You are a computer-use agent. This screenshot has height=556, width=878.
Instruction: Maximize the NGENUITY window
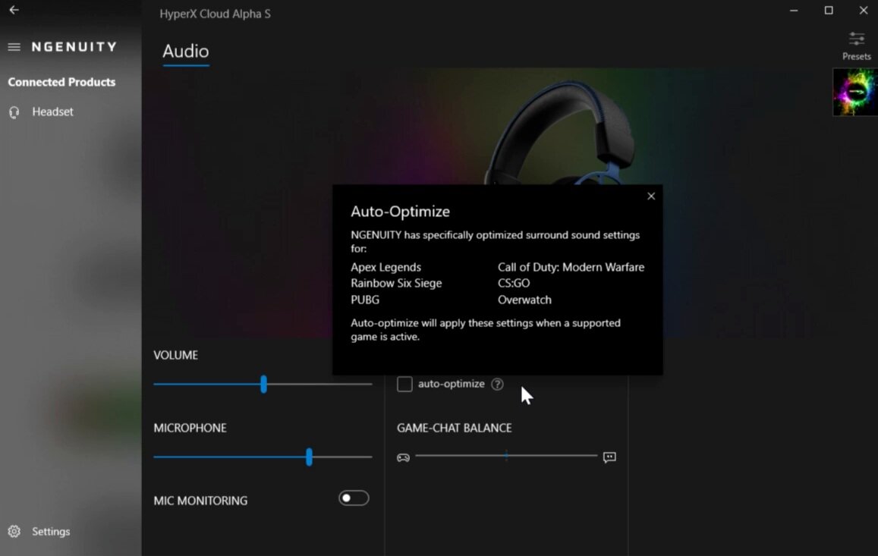point(829,11)
